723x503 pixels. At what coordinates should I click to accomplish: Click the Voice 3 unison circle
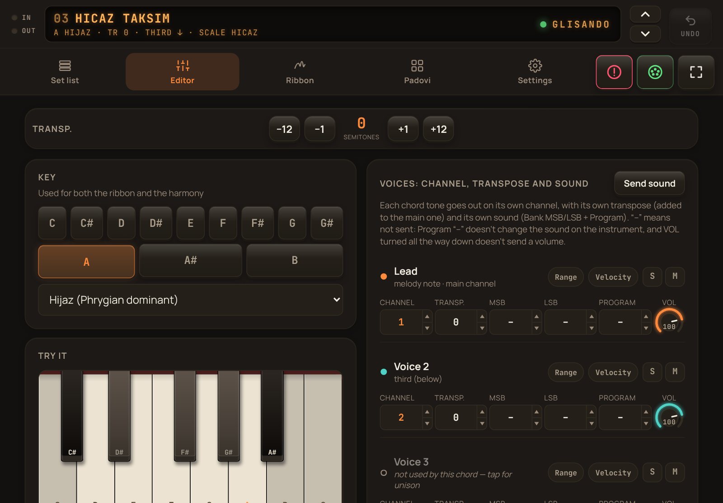point(384,473)
